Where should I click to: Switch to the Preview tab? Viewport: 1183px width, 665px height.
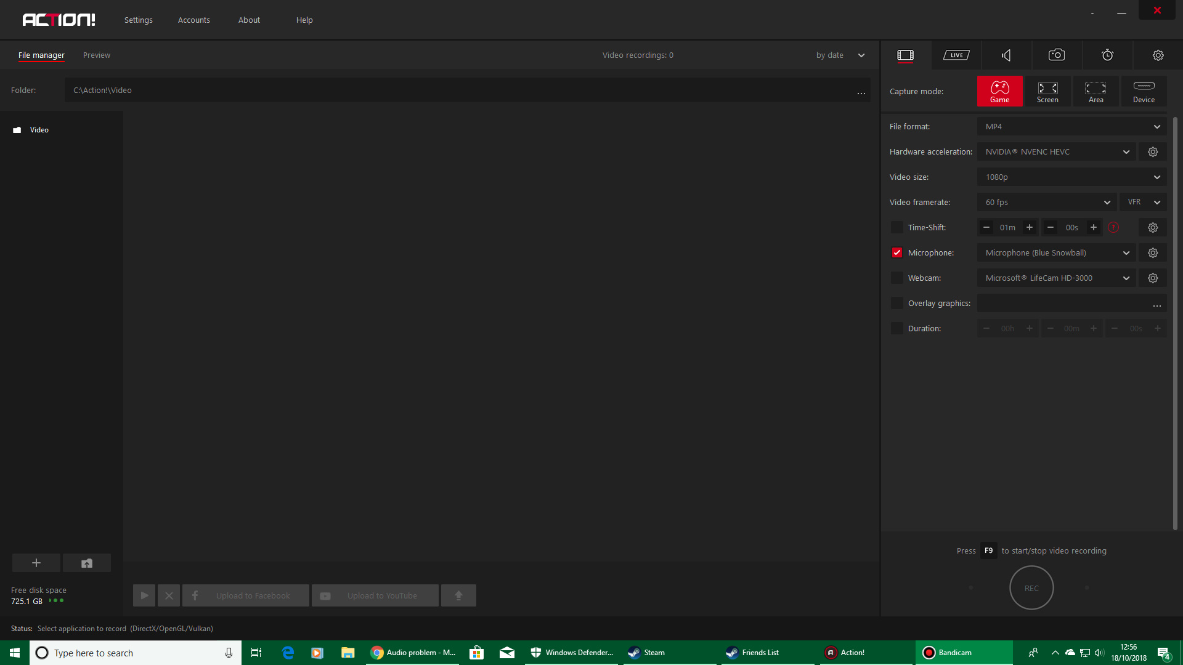tap(97, 55)
